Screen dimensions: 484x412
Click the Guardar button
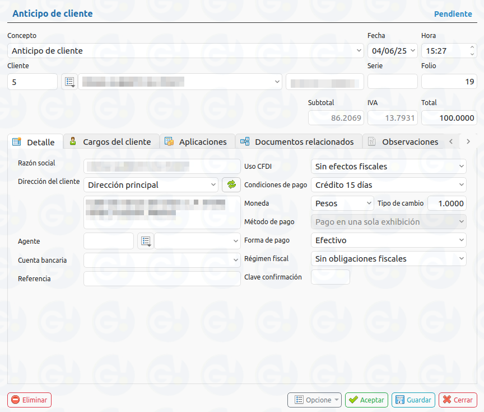413,400
